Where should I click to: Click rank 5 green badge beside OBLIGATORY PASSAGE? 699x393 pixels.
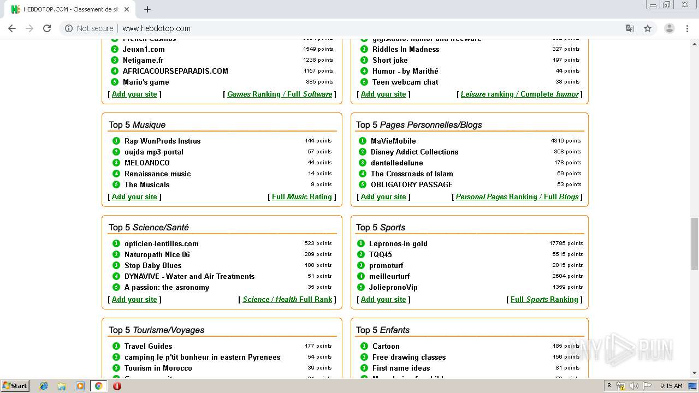coord(362,184)
